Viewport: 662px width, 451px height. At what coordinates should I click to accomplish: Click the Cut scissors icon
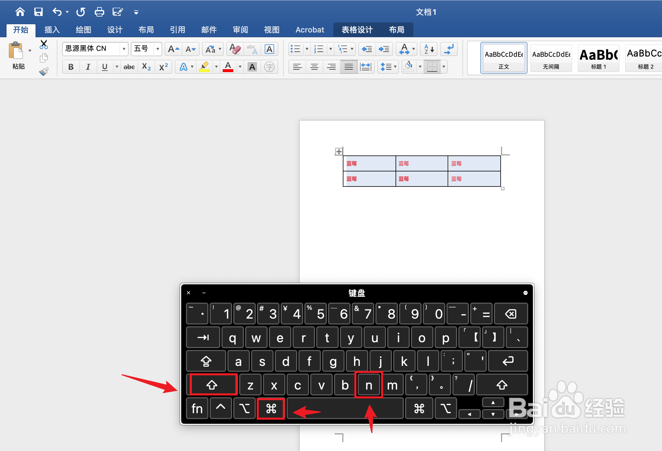(x=44, y=44)
